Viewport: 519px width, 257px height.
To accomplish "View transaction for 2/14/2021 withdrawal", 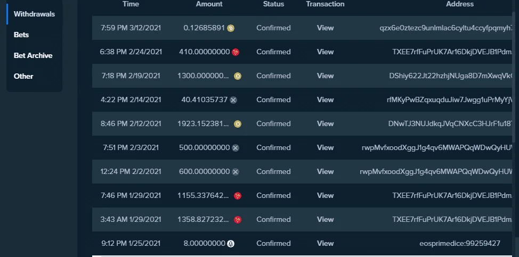I will [x=325, y=100].
